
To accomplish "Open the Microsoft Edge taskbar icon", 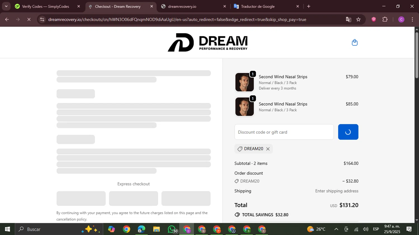I will tap(141, 229).
